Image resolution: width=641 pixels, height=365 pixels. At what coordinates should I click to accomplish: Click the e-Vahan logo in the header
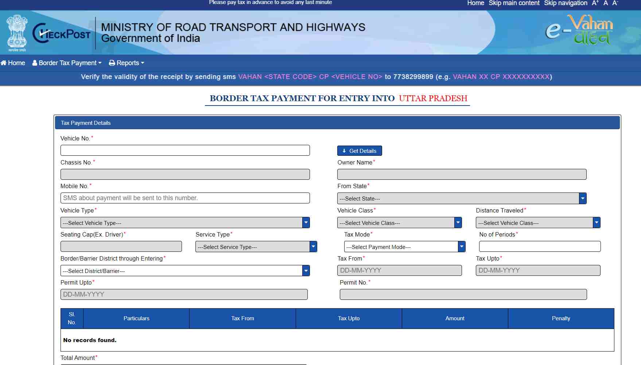[579, 31]
